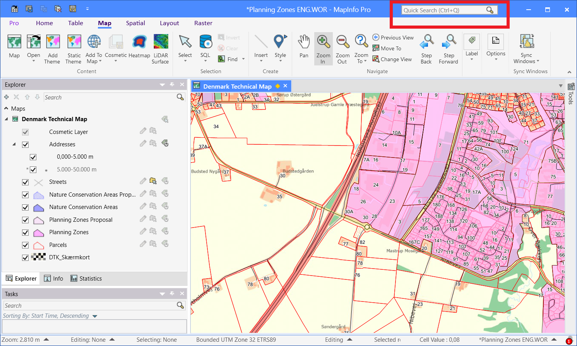The height and width of the screenshot is (346, 577).
Task: Collapse the Addresses layer tree
Action: click(x=15, y=144)
